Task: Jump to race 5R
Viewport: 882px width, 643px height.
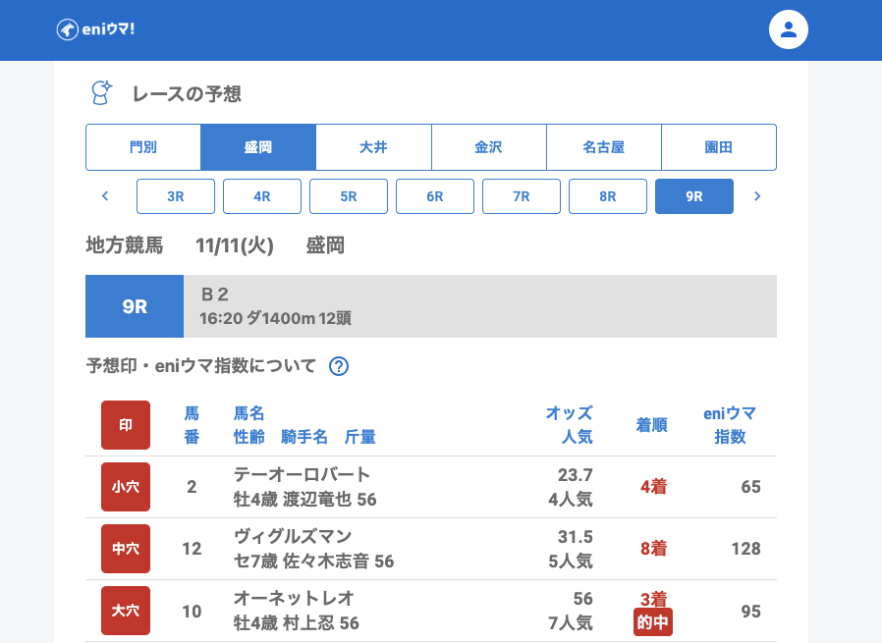Action: (x=349, y=196)
